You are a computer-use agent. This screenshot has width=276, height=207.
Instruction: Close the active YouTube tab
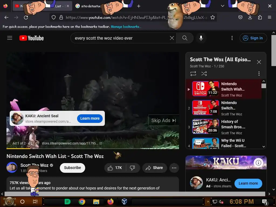point(68,6)
